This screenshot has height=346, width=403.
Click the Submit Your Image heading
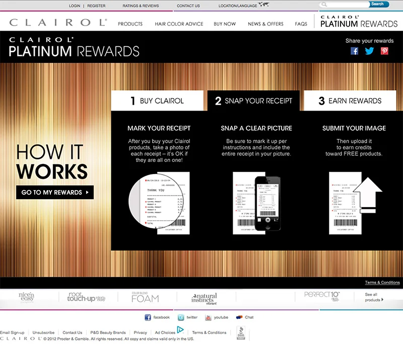pyautogui.click(x=354, y=128)
